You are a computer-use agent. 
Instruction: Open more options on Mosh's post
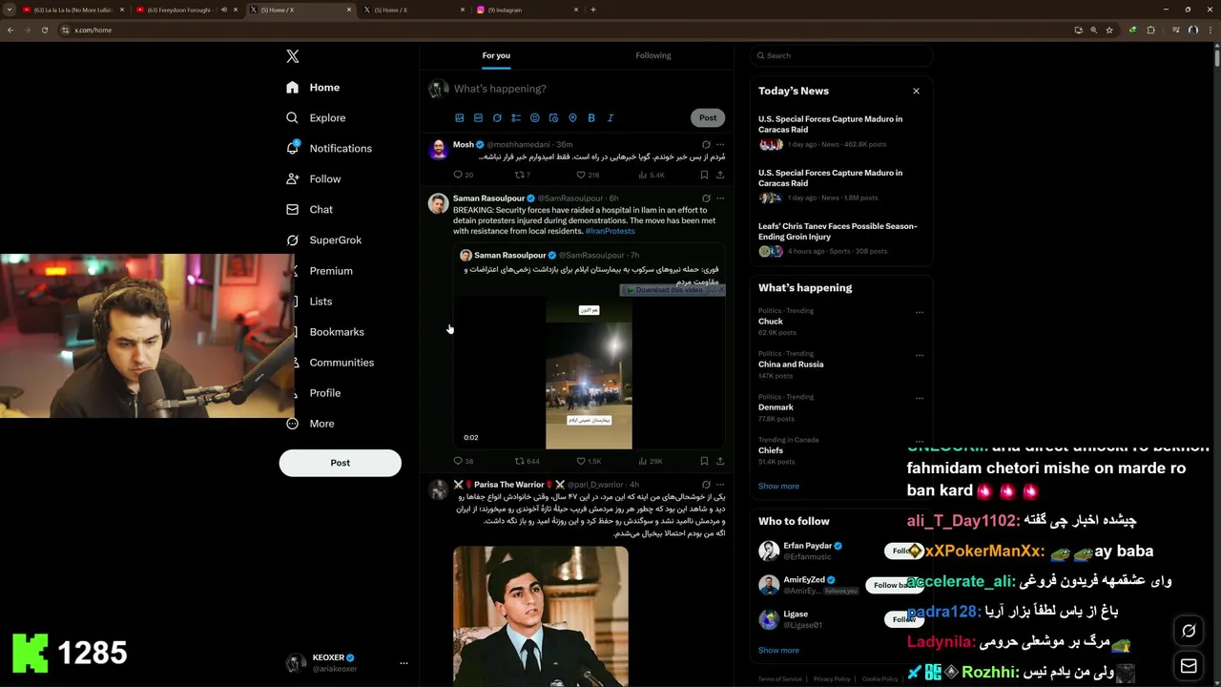(720, 144)
